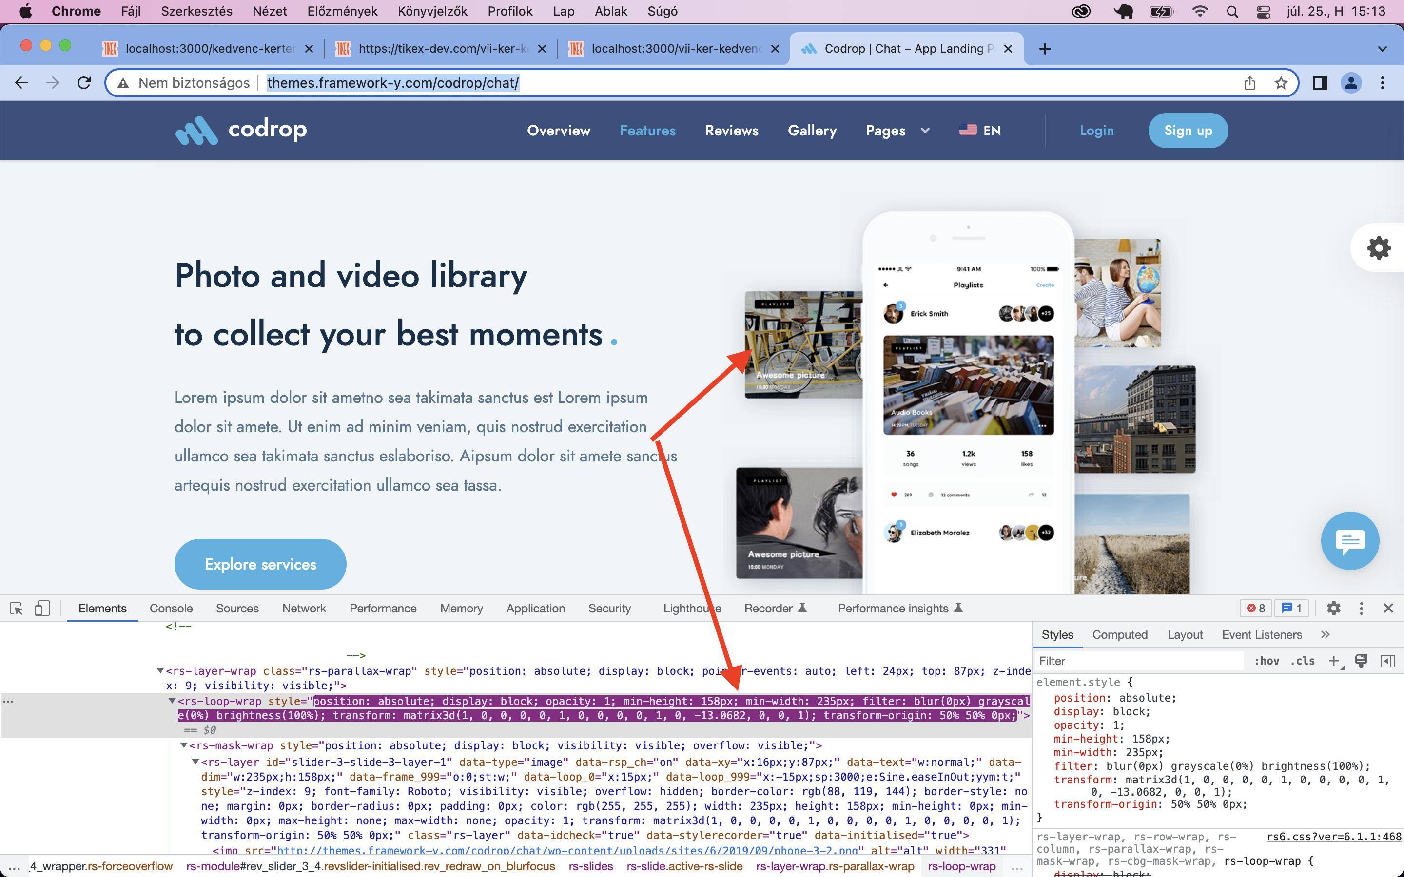Screen dimensions: 1404x877
Task: Click the inspect element picker icon
Action: point(16,609)
